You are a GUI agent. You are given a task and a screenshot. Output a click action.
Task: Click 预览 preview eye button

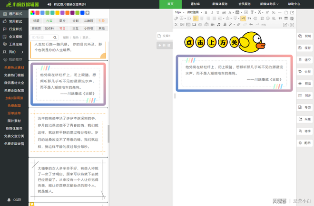(304, 84)
